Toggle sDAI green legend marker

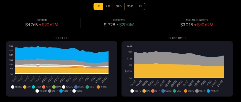[x=54, y=87]
